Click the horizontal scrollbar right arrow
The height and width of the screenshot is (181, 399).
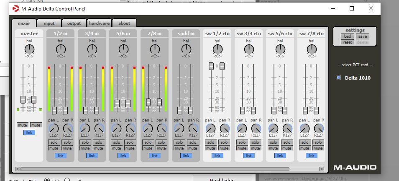click(322, 169)
